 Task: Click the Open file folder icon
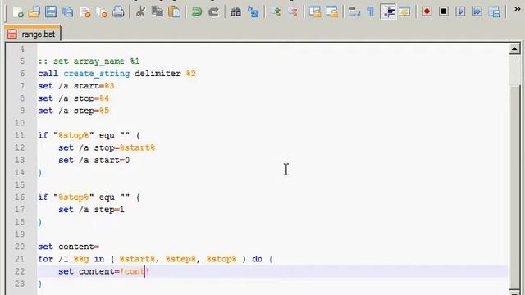point(34,12)
